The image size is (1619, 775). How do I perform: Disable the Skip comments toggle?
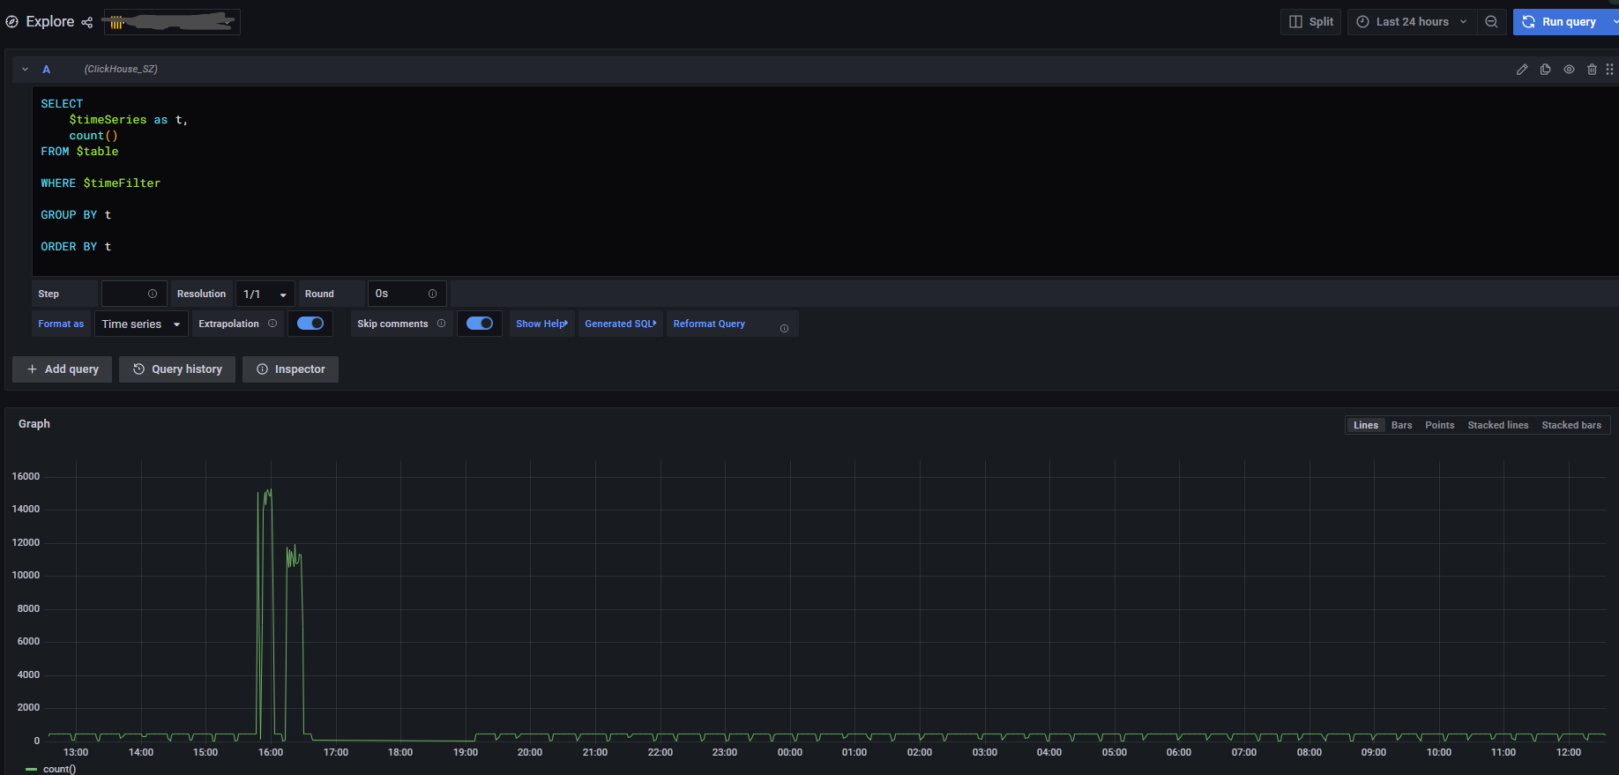[x=480, y=324]
